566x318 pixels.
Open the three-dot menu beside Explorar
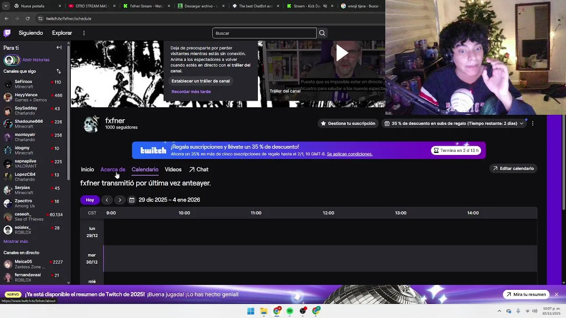tap(84, 33)
